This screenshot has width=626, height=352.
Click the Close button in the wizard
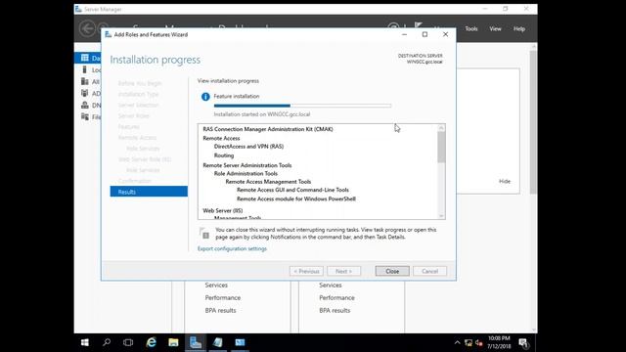(x=392, y=271)
